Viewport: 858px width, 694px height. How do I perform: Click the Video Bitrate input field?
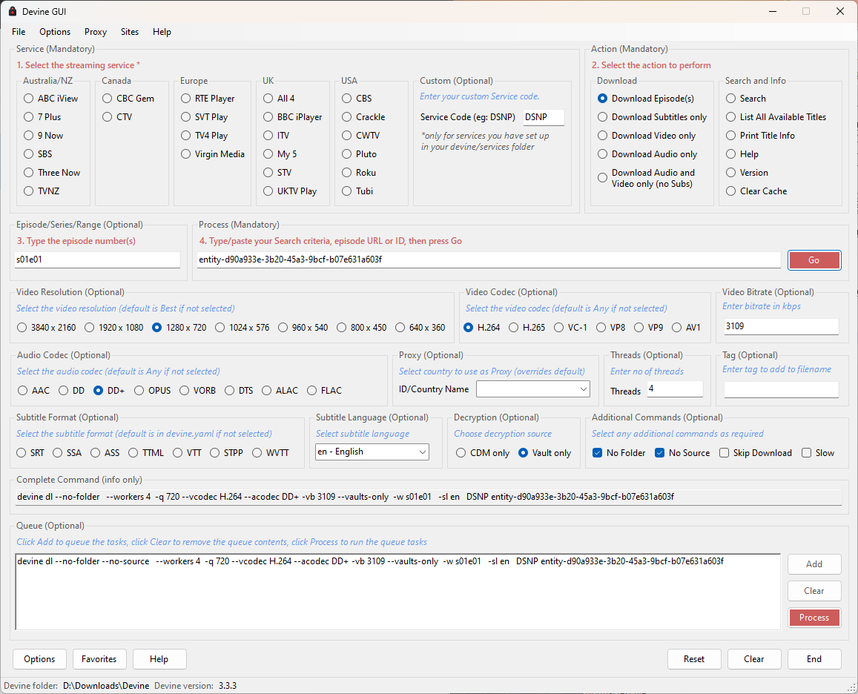pos(780,326)
